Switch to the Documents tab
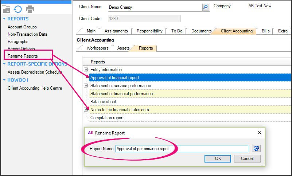The image size is (292, 176). point(201,31)
